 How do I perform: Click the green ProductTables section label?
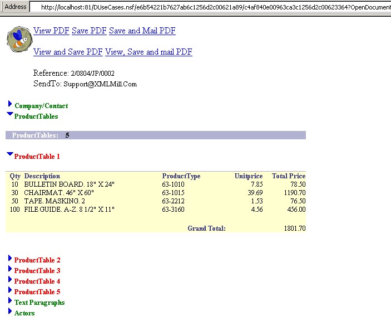tap(36, 116)
